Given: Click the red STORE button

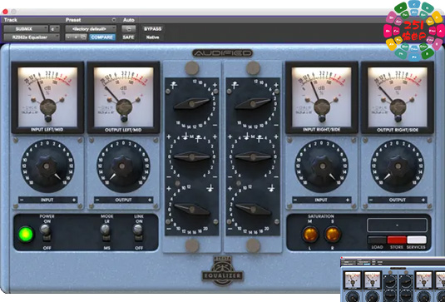Looking at the screenshot, I should click(397, 240).
